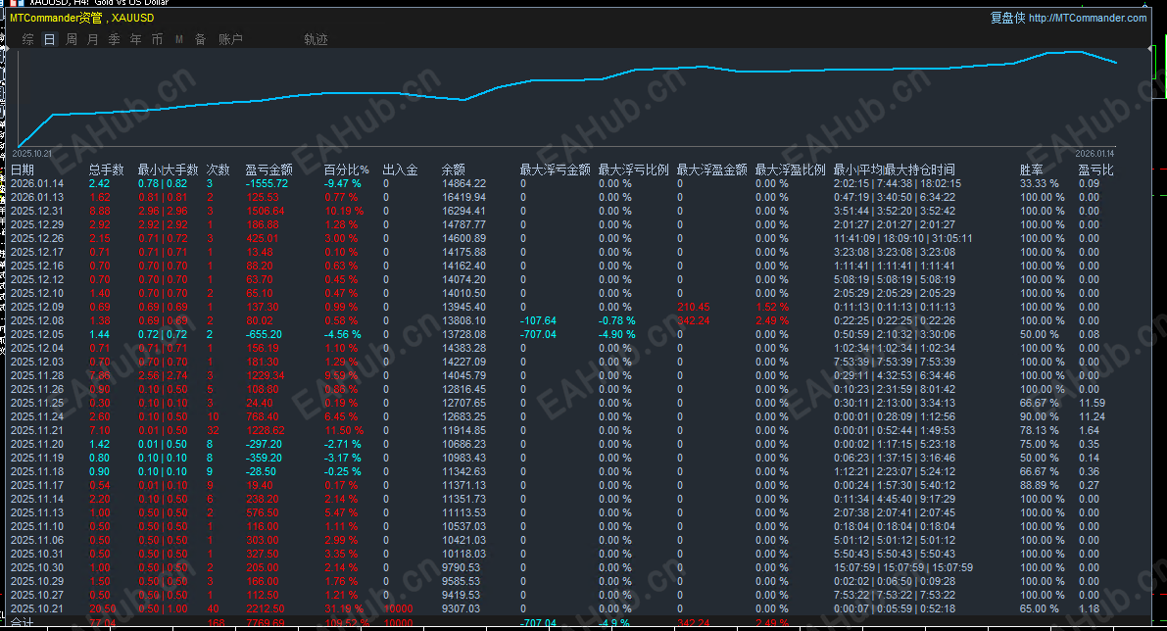Click the 复盘侠 label
Screen dimensions: 1167x631
click(x=1007, y=18)
